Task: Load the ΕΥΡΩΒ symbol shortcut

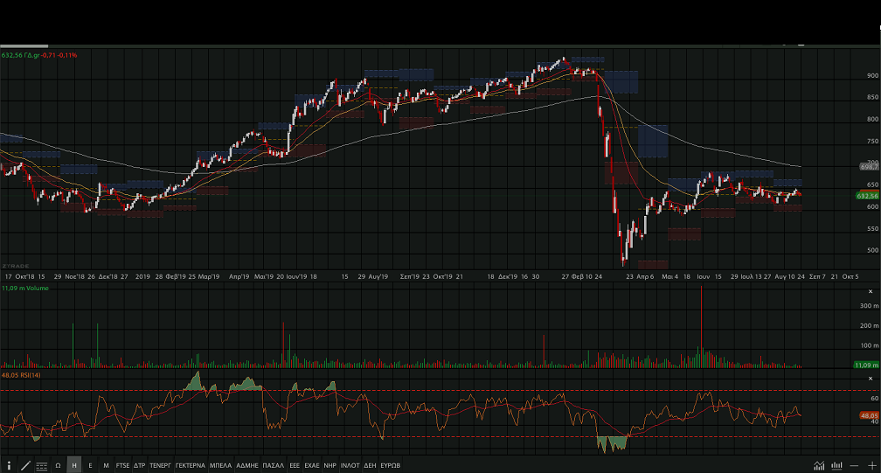Action: 391,466
